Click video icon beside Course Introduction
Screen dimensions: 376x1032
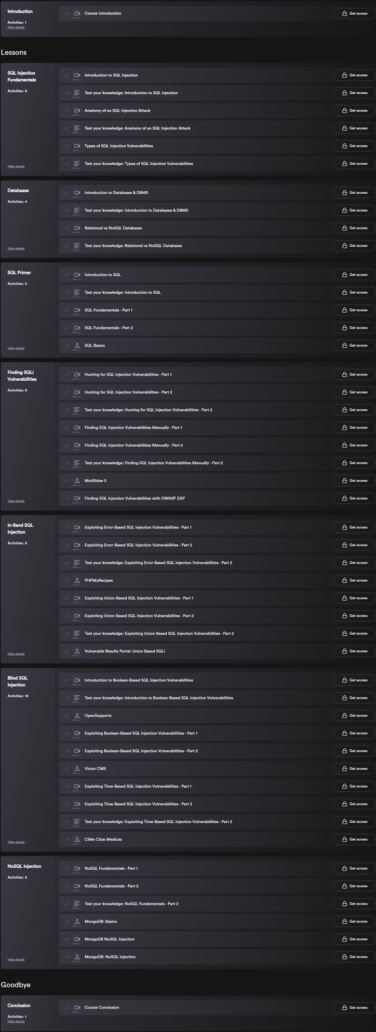77,14
